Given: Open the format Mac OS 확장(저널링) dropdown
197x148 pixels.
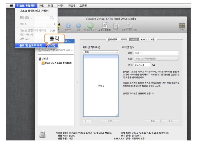Looking at the screenshot, I should click(x=156, y=58).
